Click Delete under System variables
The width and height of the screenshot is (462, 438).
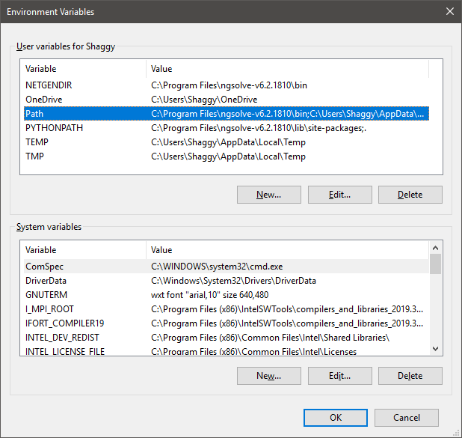tap(410, 376)
